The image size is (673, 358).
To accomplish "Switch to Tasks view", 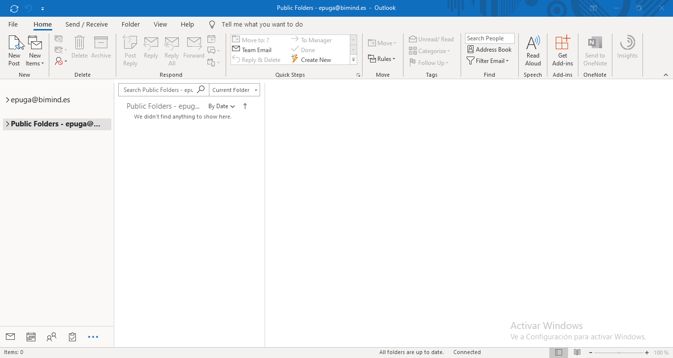I will tap(72, 337).
